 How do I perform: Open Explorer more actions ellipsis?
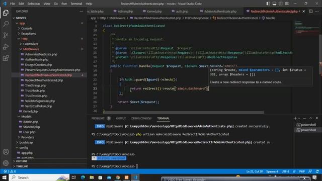(x=82, y=11)
